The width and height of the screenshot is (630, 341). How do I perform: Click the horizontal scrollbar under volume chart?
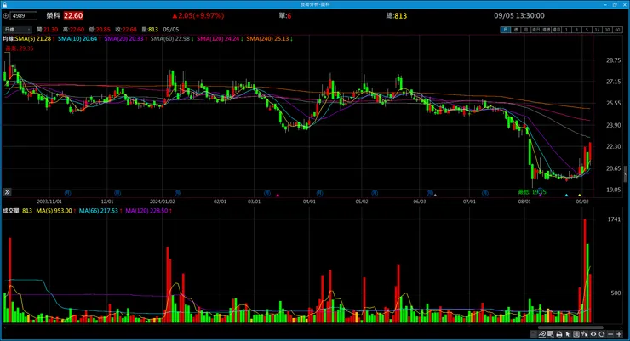[571, 327]
